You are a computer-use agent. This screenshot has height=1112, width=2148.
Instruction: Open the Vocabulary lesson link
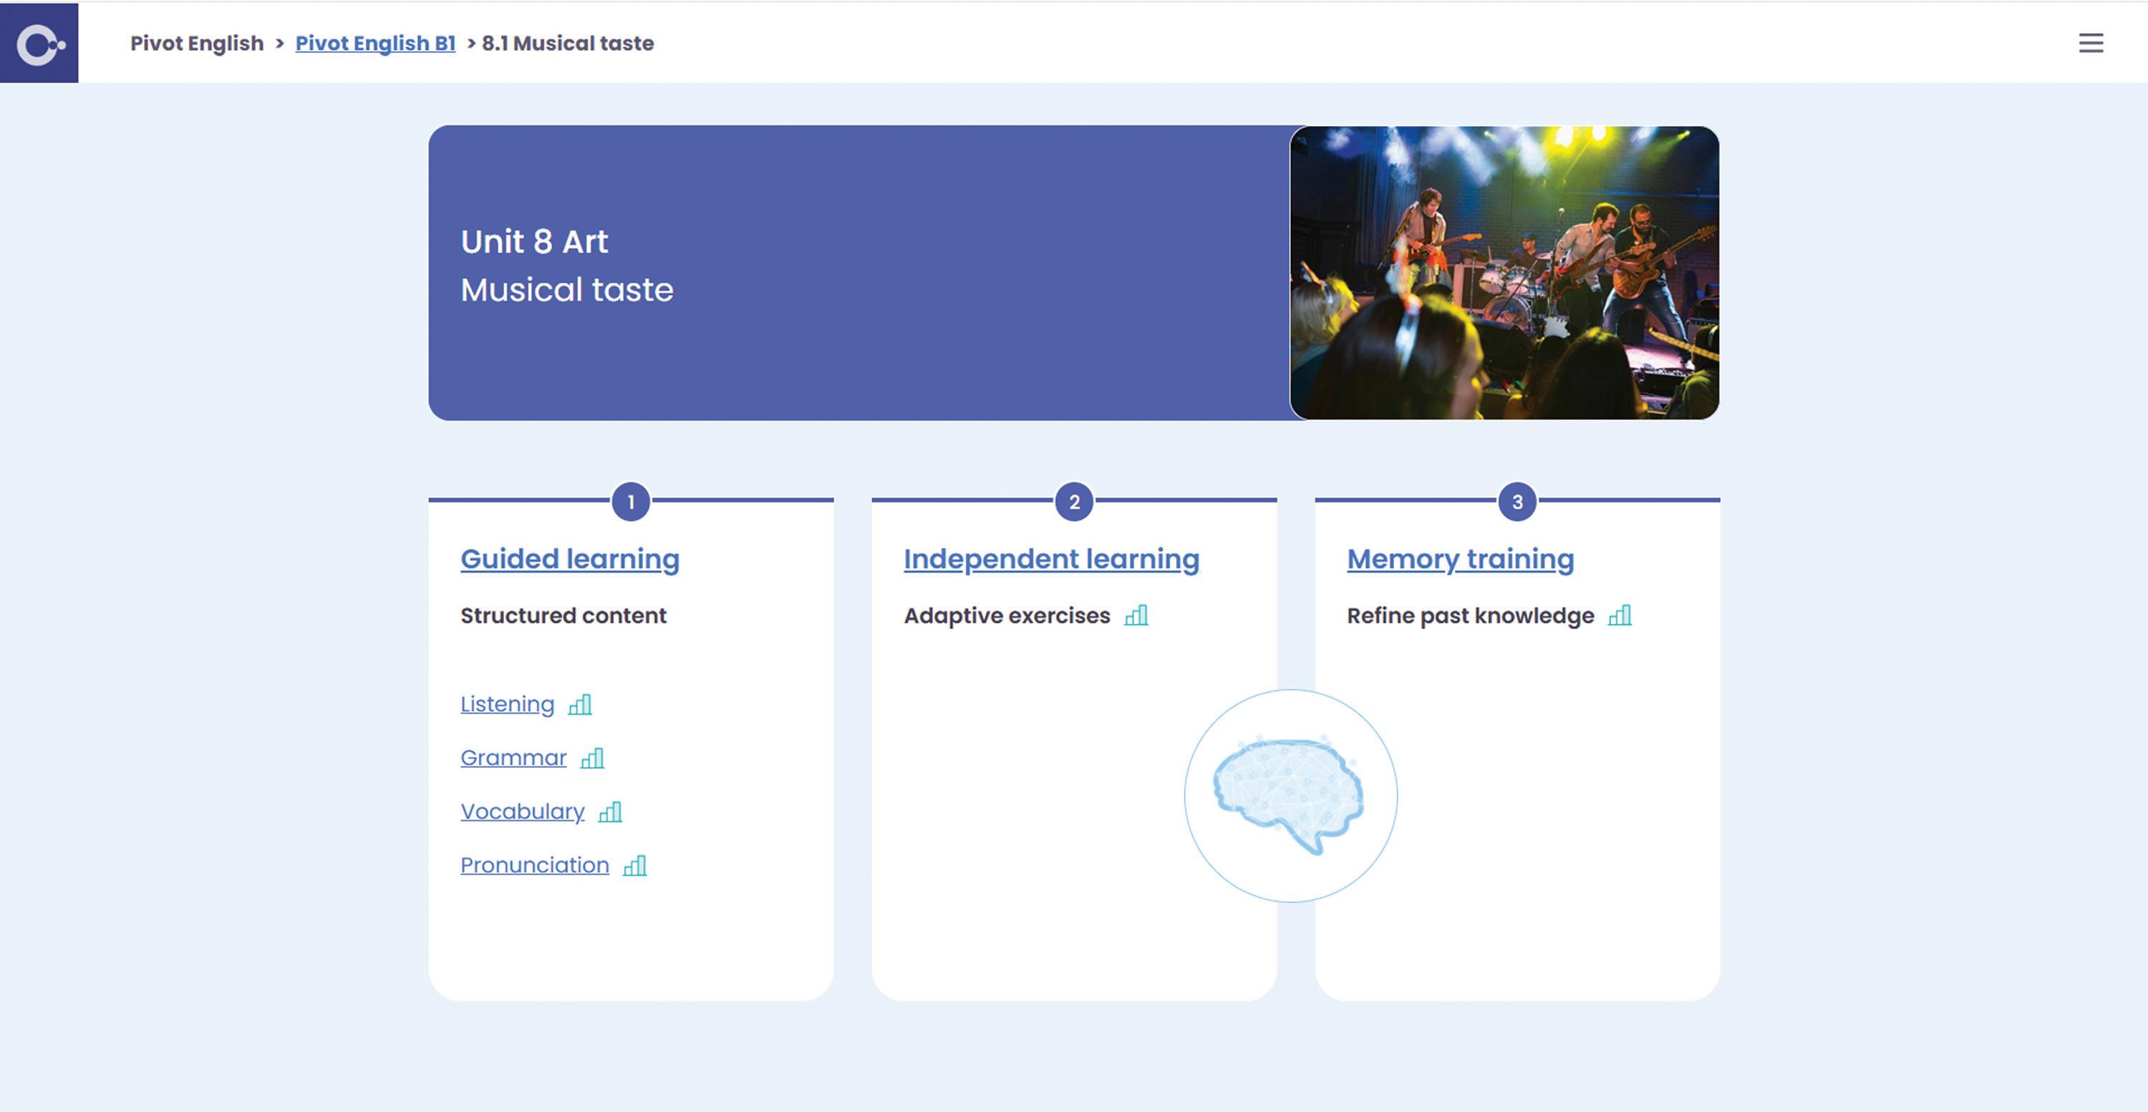point(522,812)
